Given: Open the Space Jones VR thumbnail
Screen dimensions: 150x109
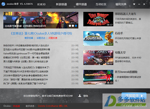Looking at the screenshot, I should (x=98, y=58).
